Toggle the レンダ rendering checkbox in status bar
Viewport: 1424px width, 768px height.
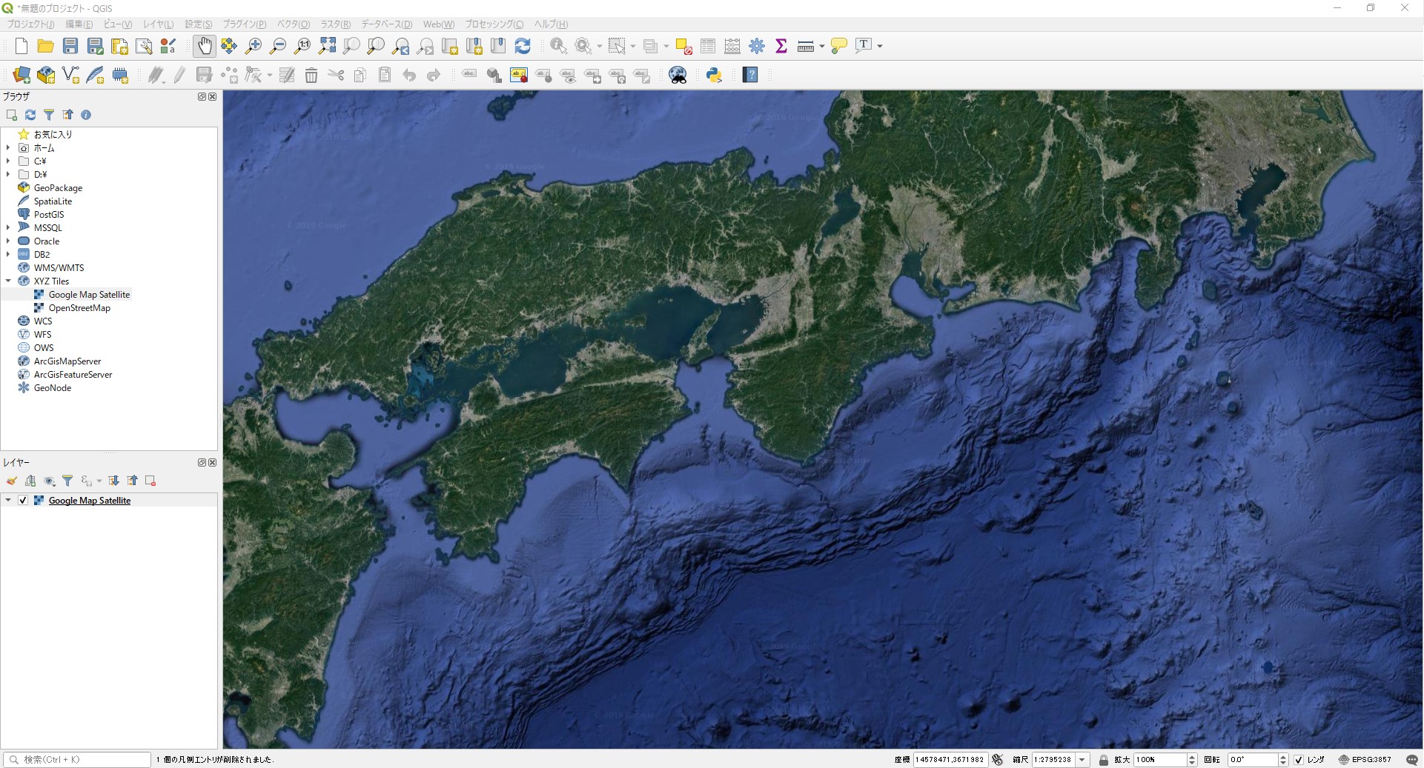click(1299, 760)
